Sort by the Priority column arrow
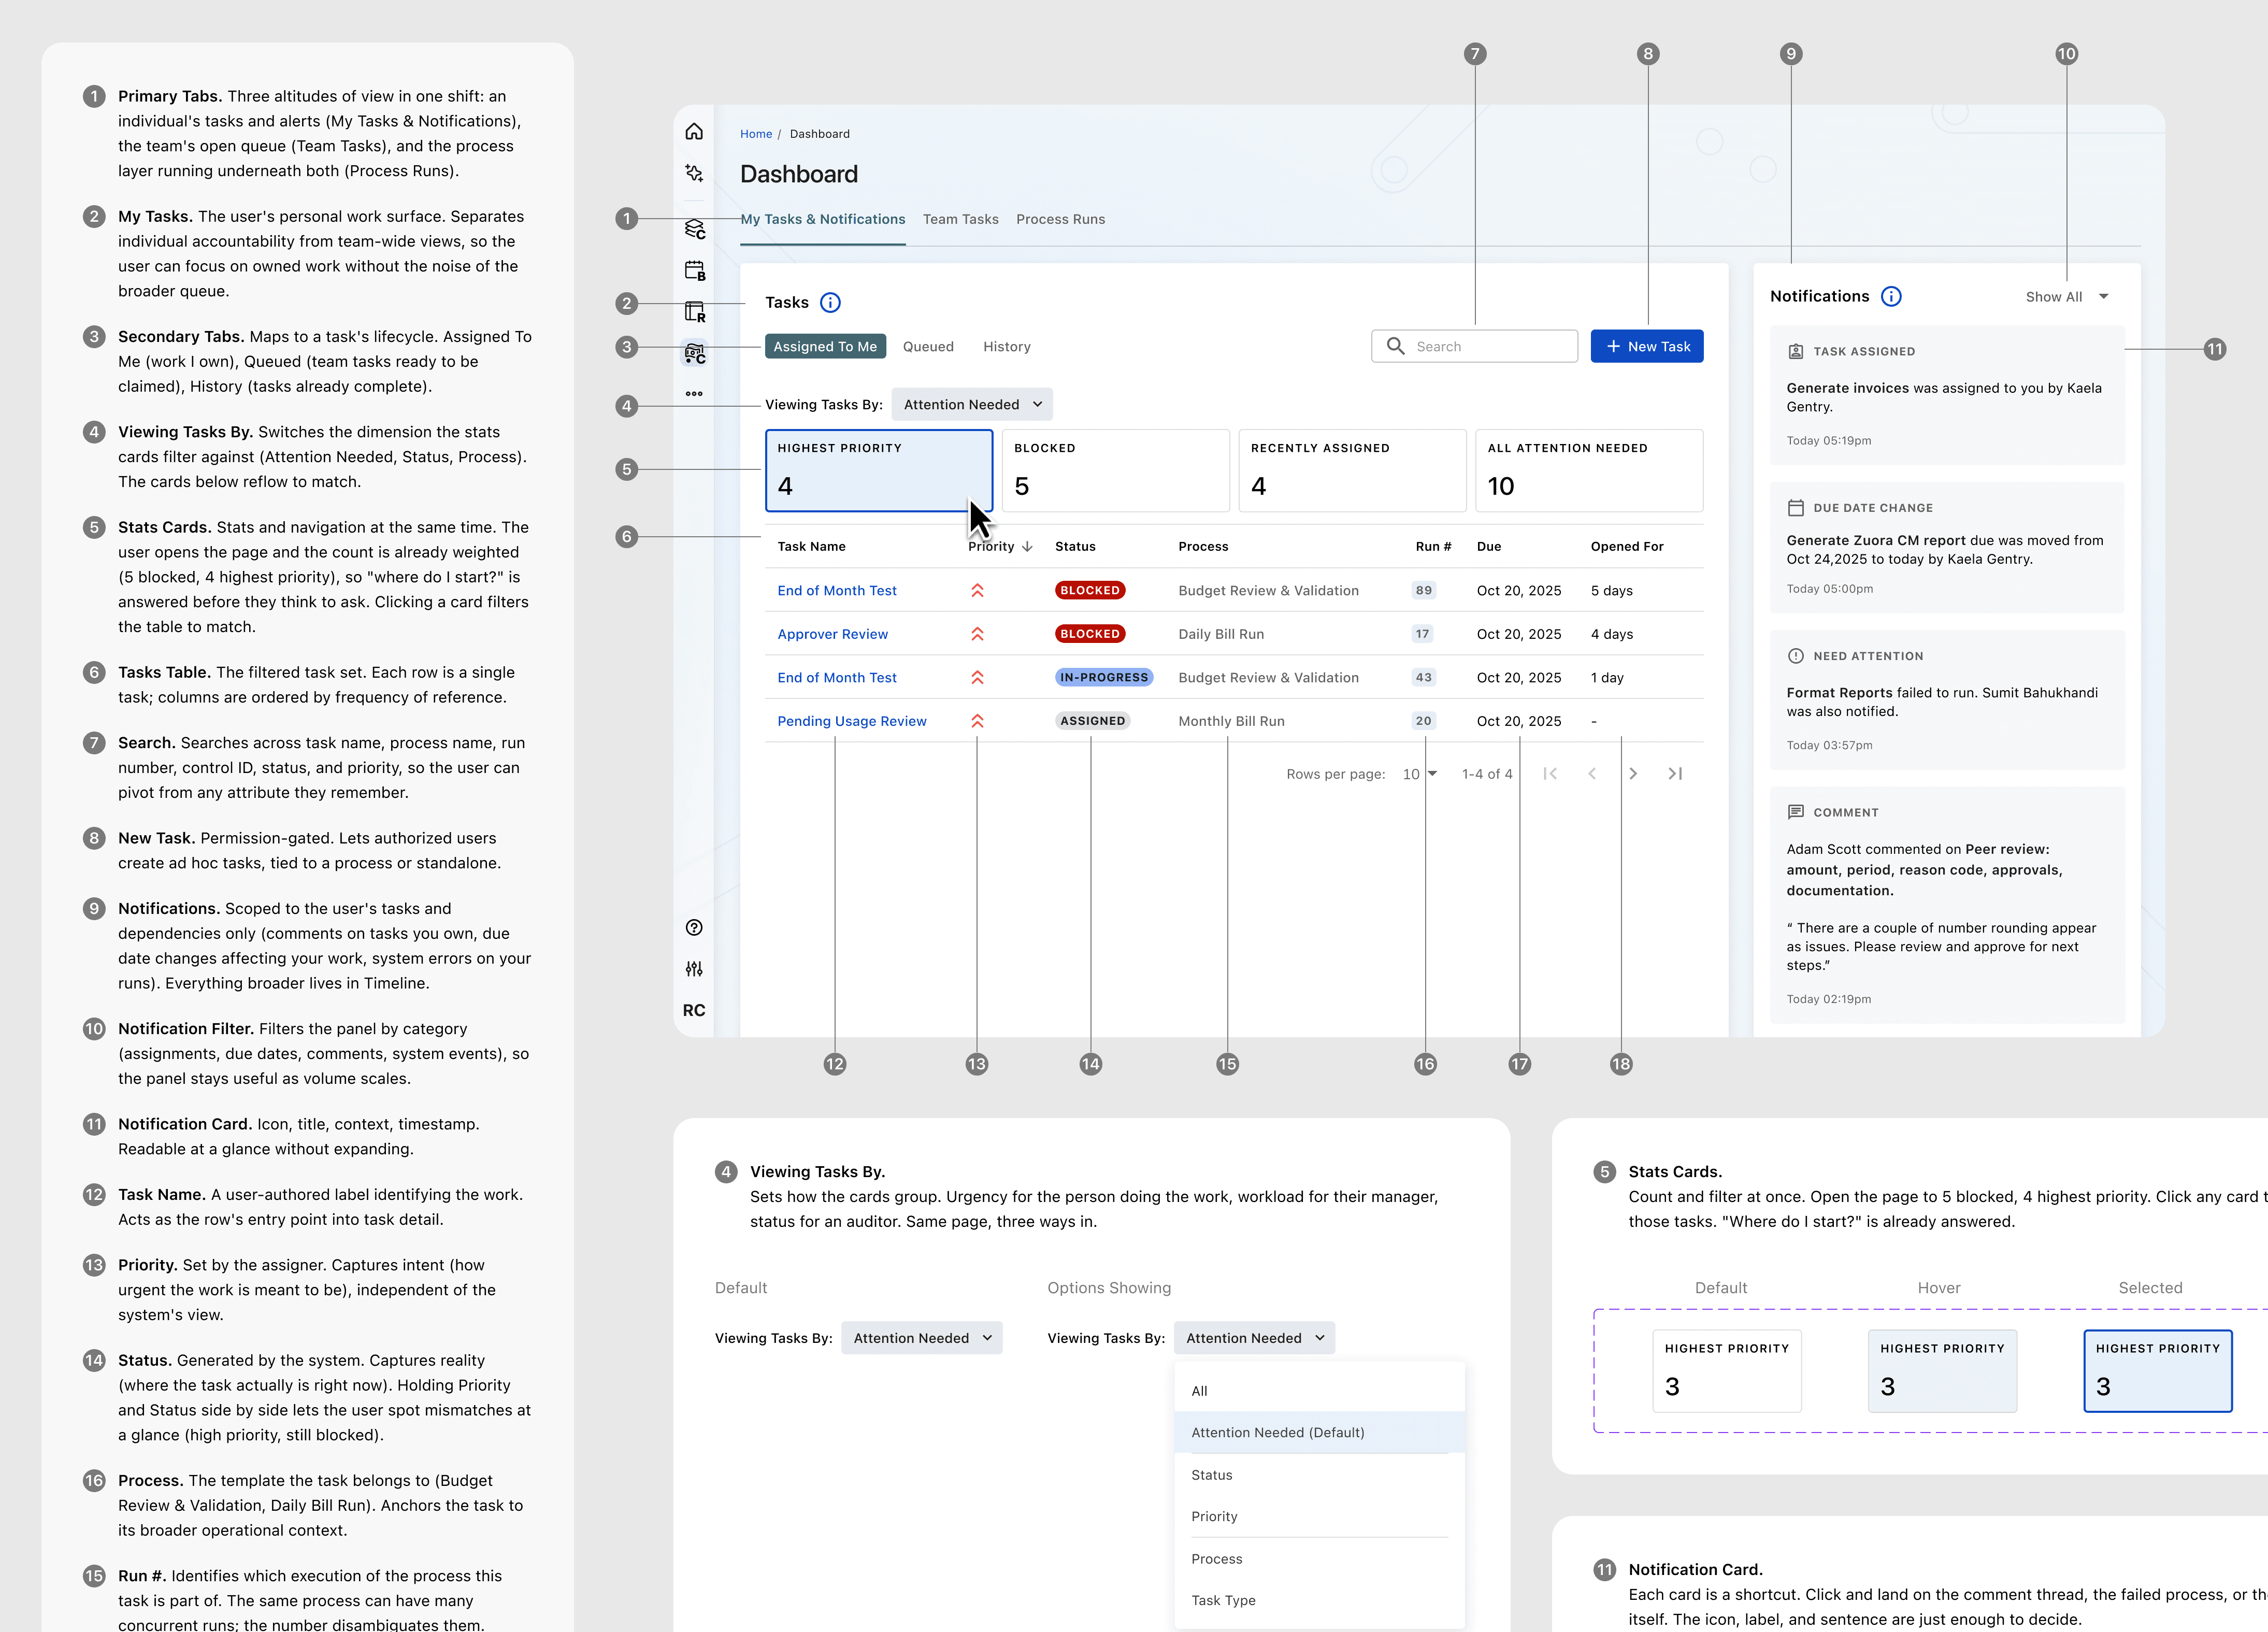 1027,547
